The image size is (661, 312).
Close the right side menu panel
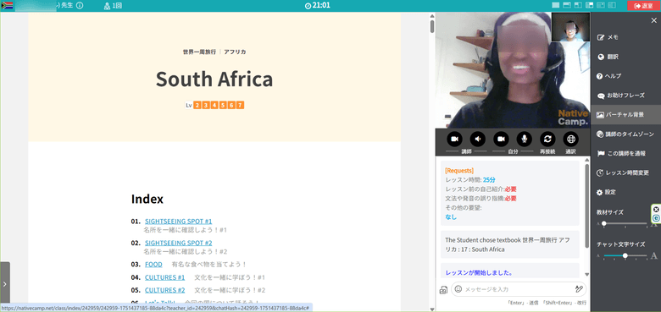pos(654,20)
